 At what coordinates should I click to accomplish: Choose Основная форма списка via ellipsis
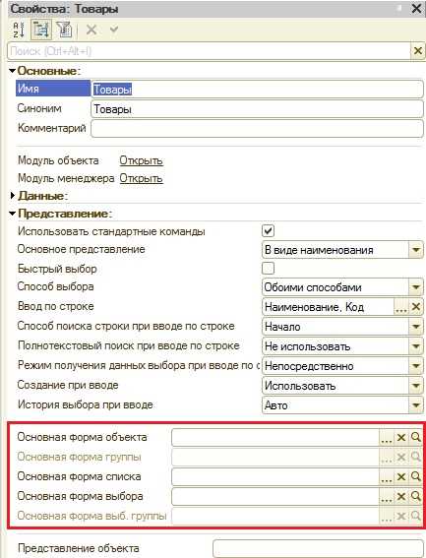(x=387, y=477)
